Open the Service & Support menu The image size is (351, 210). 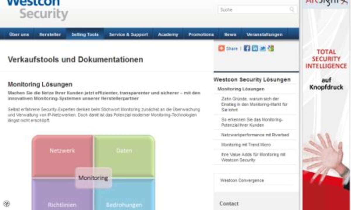128,34
